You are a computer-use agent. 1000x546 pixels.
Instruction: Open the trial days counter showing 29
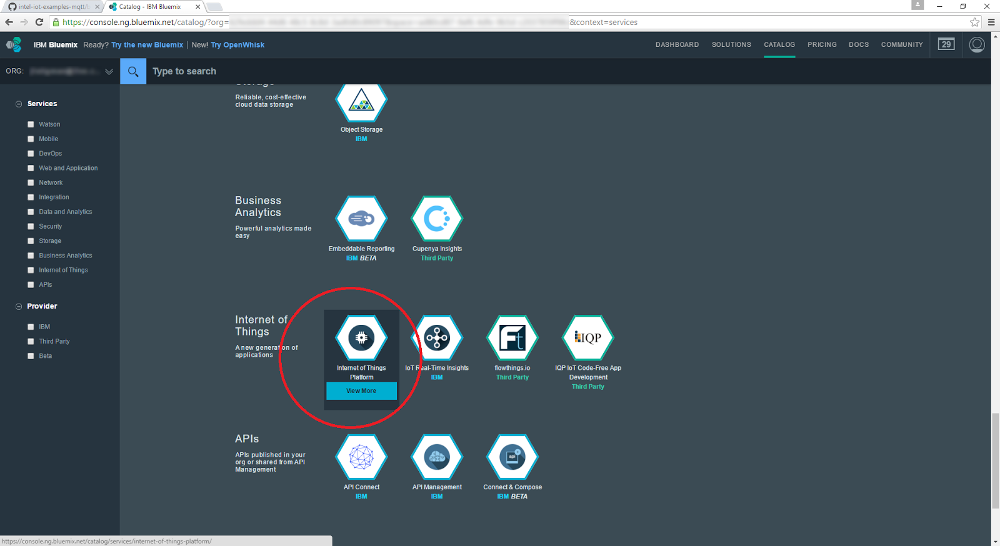pyautogui.click(x=946, y=44)
